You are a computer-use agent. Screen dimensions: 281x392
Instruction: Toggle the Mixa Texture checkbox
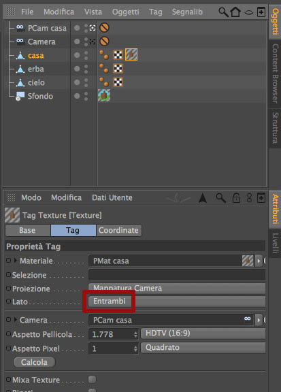[x=92, y=379]
